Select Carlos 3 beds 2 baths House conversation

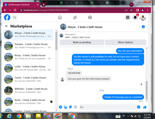click(28, 79)
